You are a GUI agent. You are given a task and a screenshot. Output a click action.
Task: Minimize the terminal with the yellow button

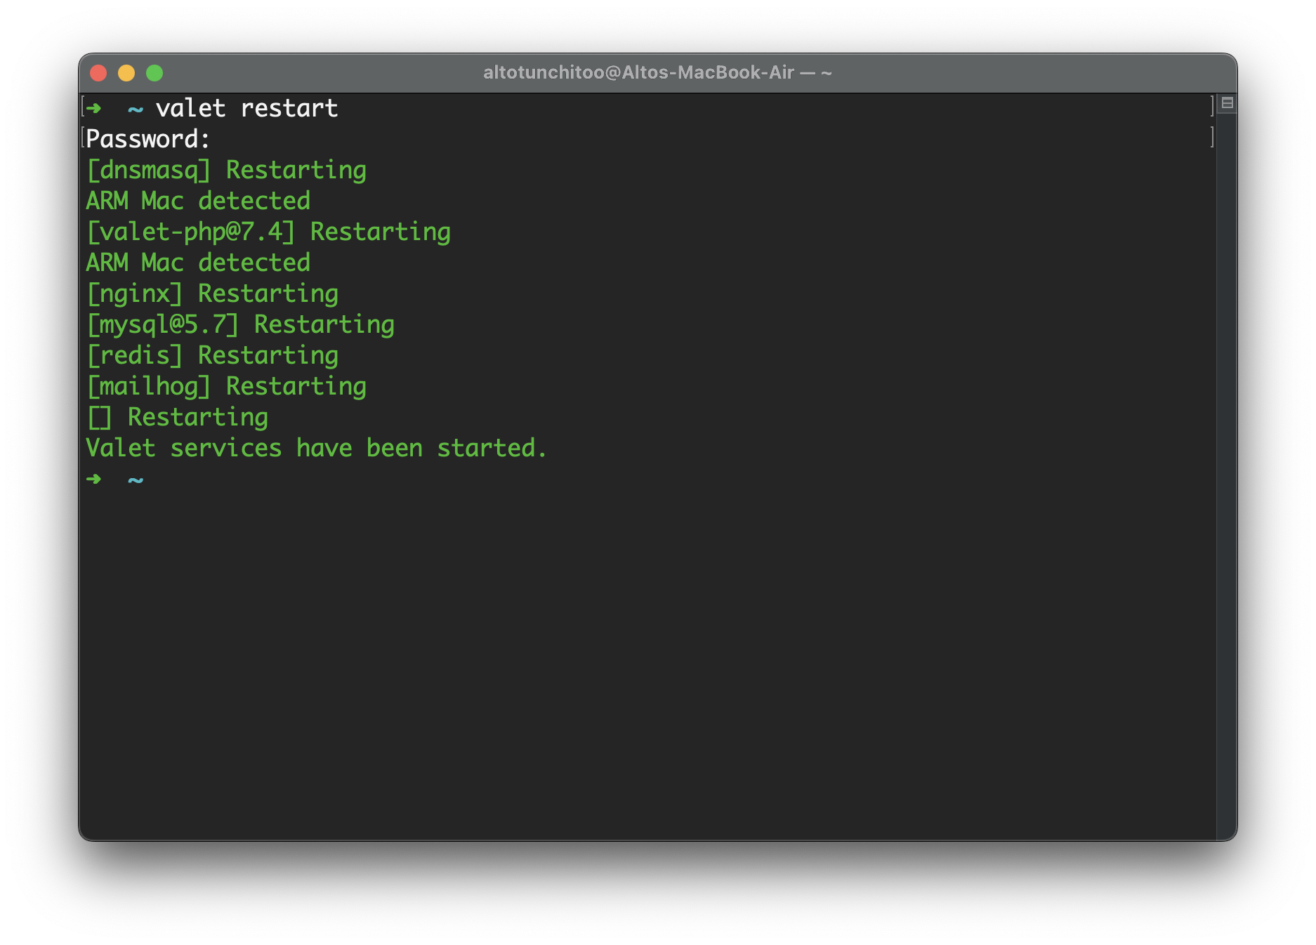126,73
